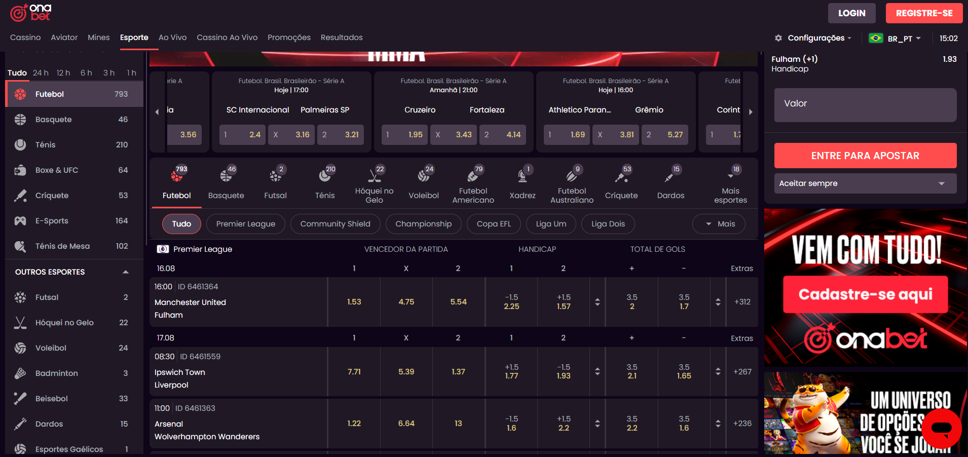Image resolution: width=968 pixels, height=457 pixels.
Task: Filter events by 6 h
Action: tap(86, 73)
